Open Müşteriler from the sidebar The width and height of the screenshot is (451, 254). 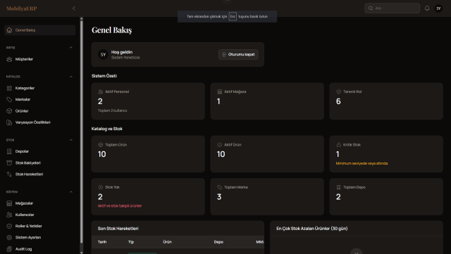(x=39, y=59)
